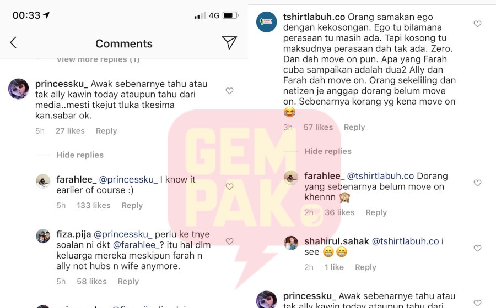Collapse replies under princessku_'s comment
This screenshot has height=308, width=496.
pyautogui.click(x=80, y=155)
